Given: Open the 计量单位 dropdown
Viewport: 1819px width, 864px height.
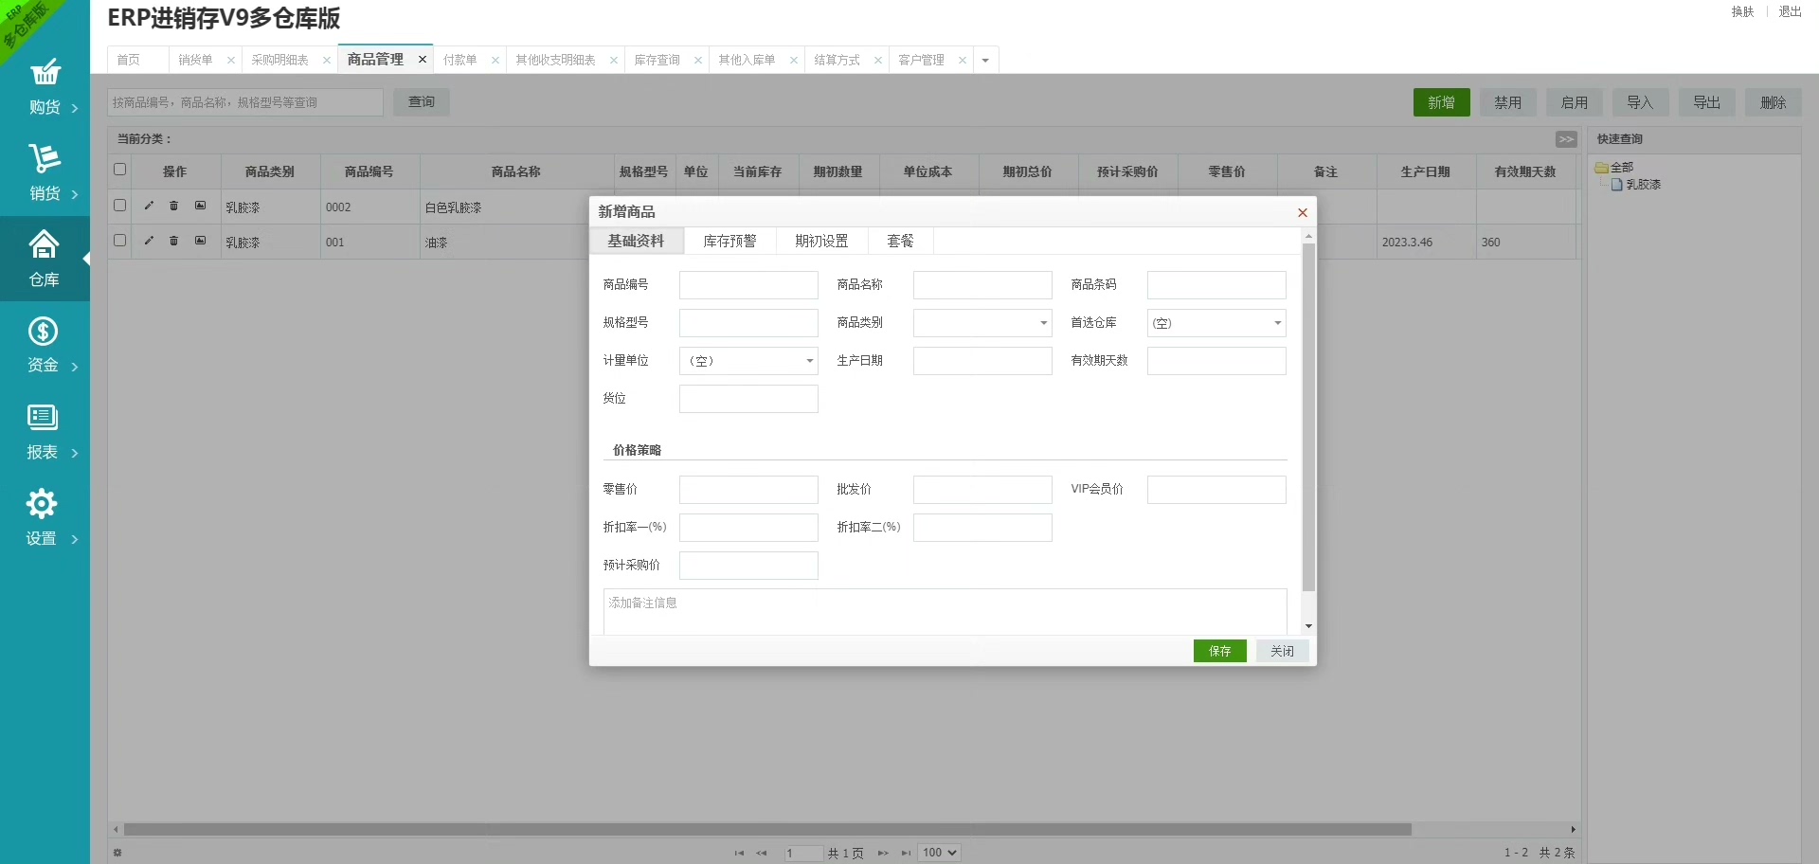Looking at the screenshot, I should [x=809, y=361].
